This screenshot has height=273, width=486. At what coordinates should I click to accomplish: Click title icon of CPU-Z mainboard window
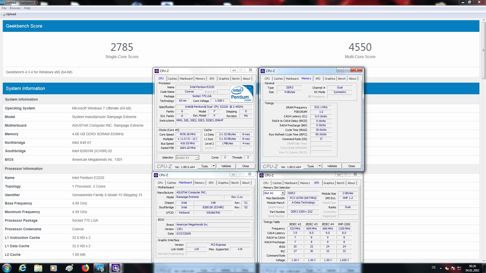click(x=156, y=175)
